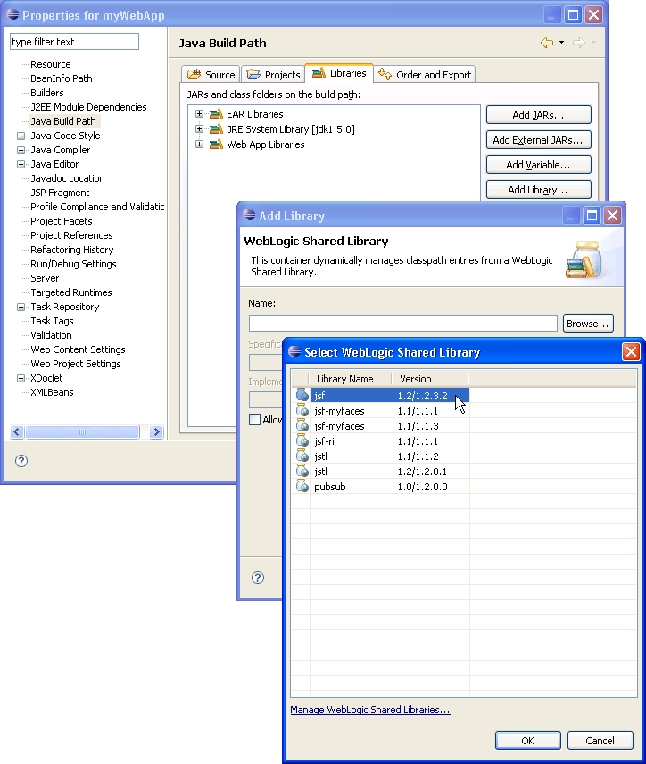Viewport: 646px width, 764px height.
Task: Click the JRE System Library icon
Action: click(x=216, y=129)
